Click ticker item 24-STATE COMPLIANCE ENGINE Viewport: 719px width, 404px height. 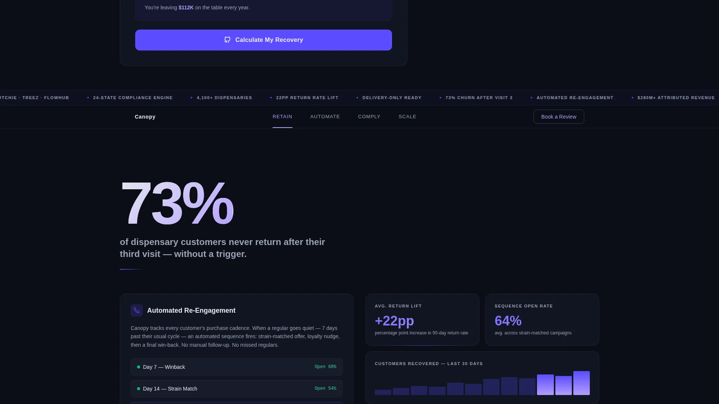pos(133,98)
